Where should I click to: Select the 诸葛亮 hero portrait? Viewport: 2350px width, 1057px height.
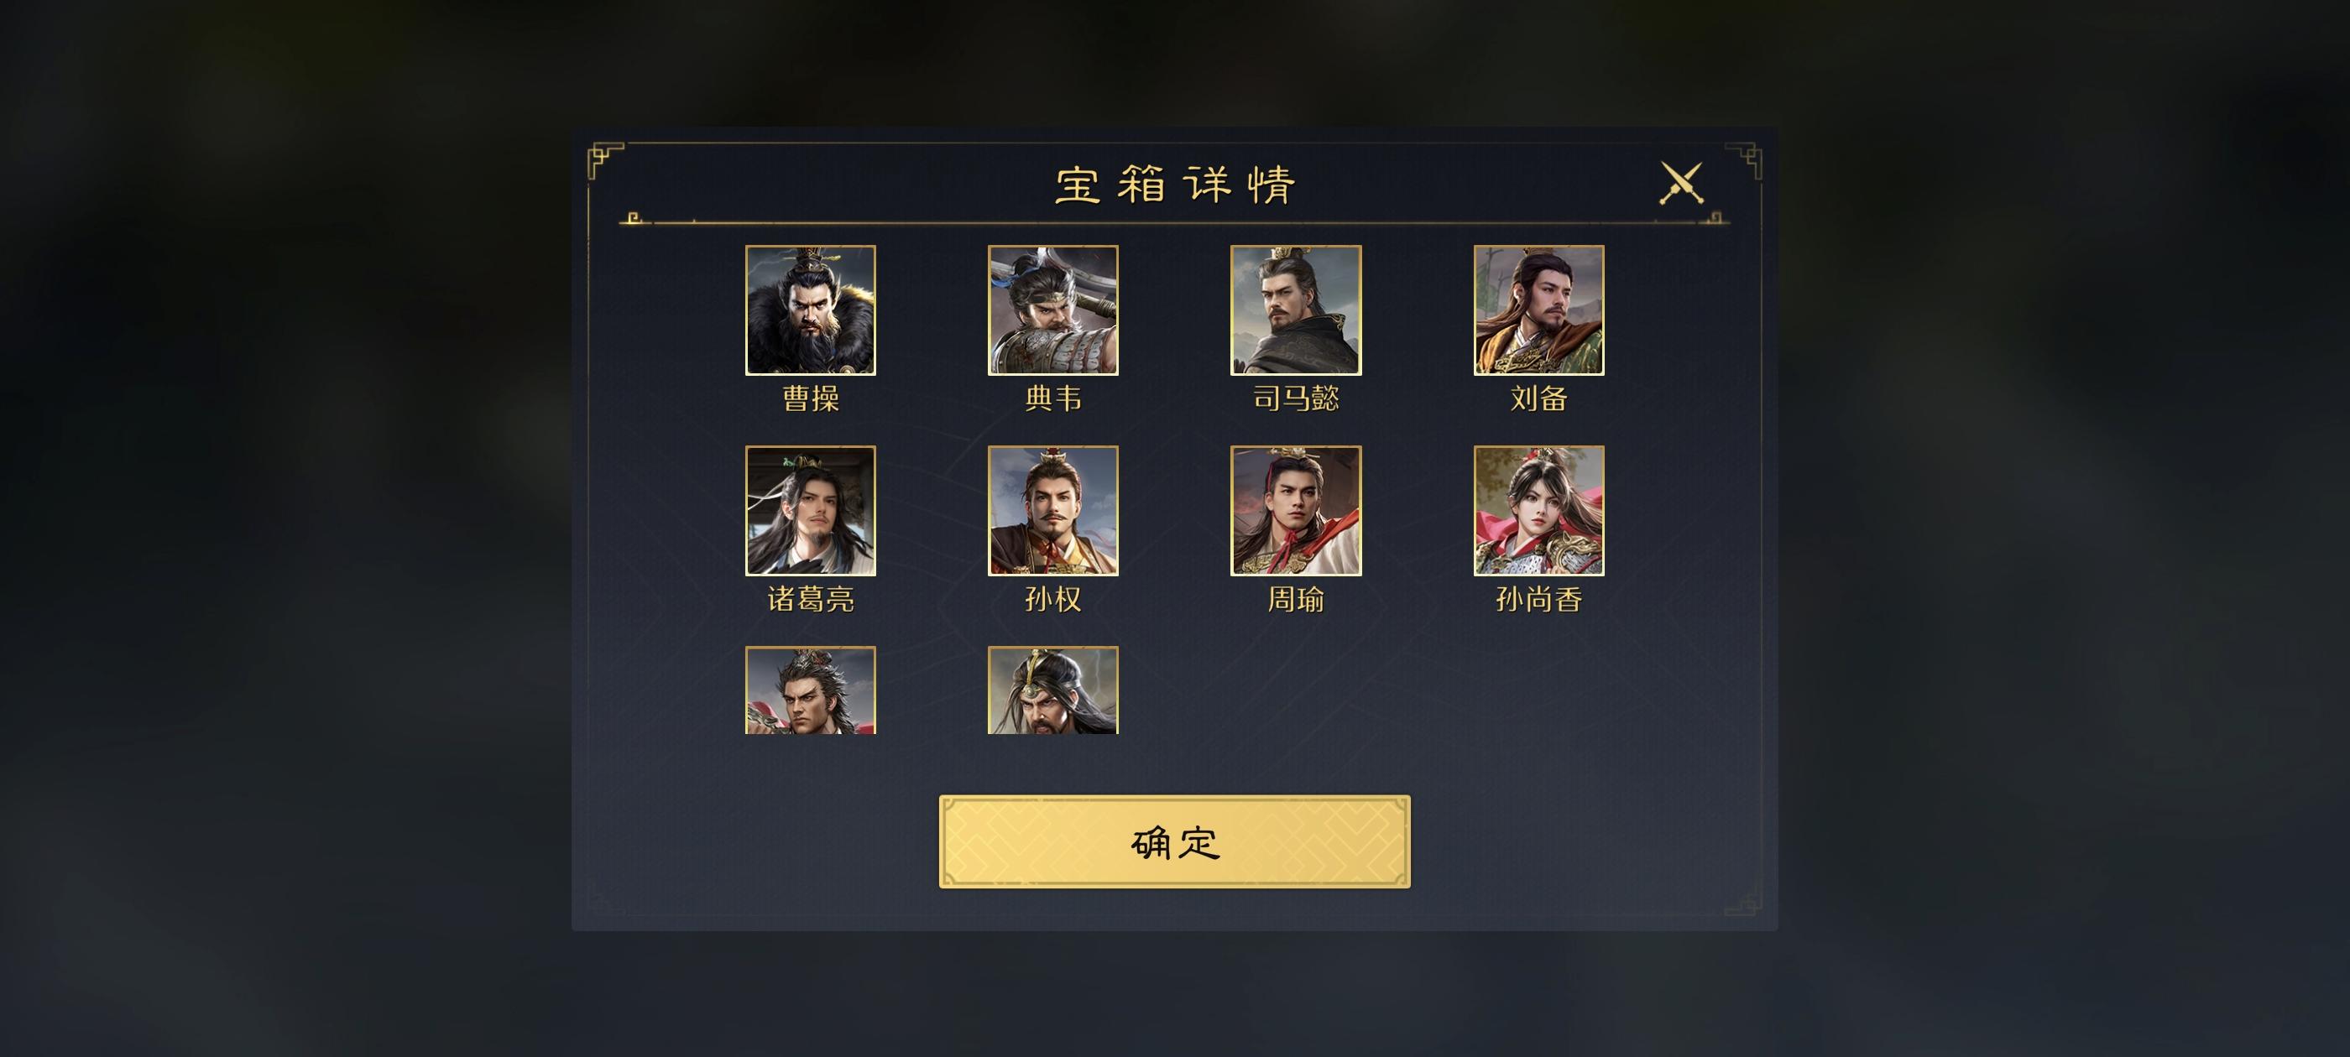click(x=810, y=511)
